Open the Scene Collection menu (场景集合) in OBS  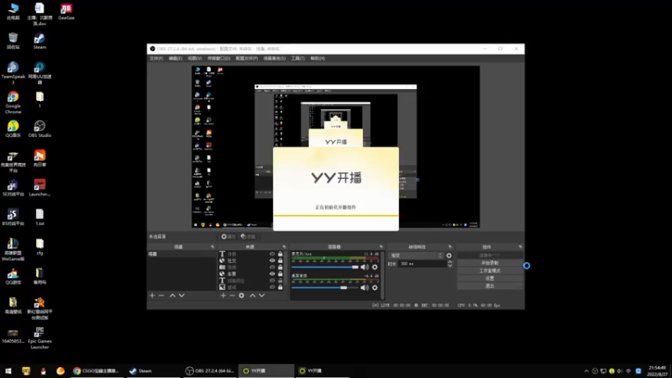tap(275, 58)
